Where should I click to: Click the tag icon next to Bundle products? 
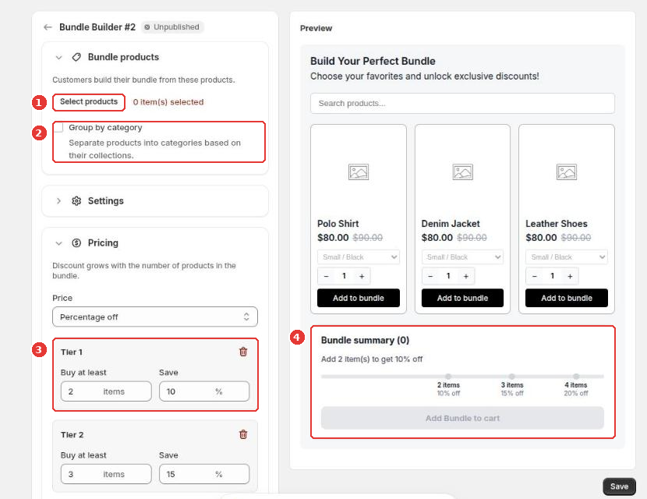point(76,58)
